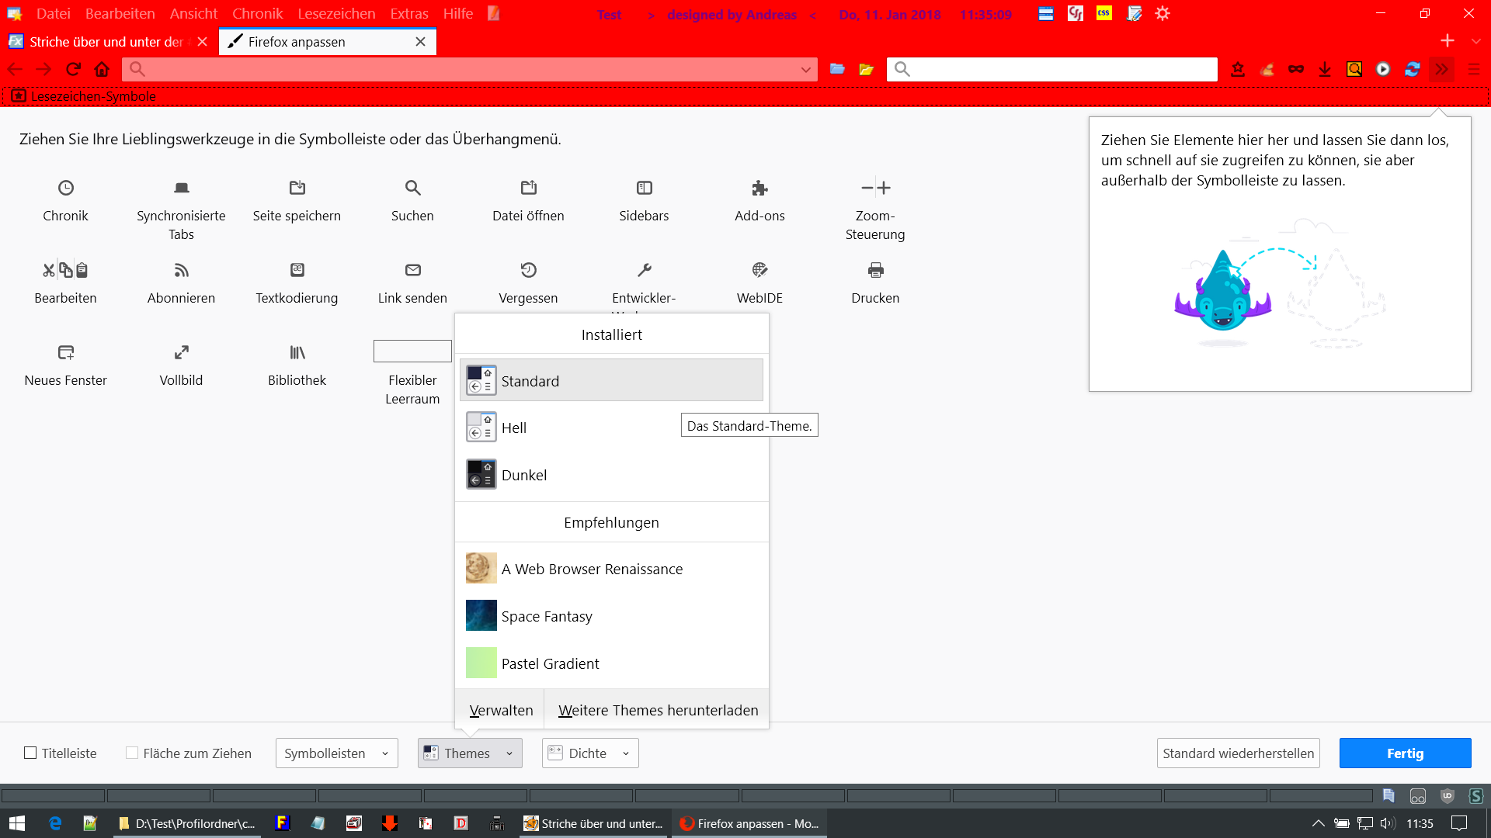
Task: Open the Lesezeichen menu
Action: click(335, 13)
